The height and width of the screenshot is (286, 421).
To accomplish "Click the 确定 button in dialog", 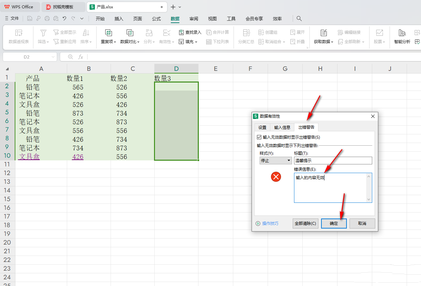I will [334, 224].
